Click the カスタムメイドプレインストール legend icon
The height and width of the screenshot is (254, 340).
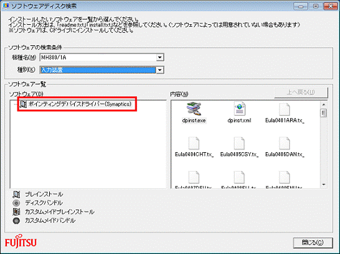pos(16,212)
